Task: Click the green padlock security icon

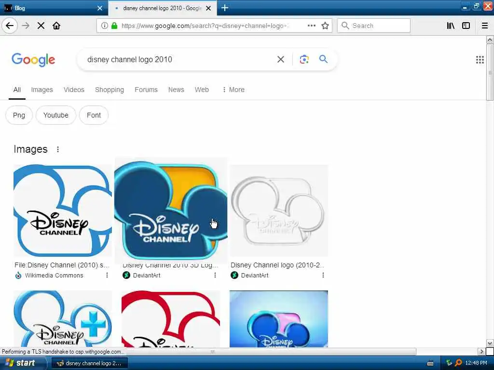Action: (x=114, y=26)
